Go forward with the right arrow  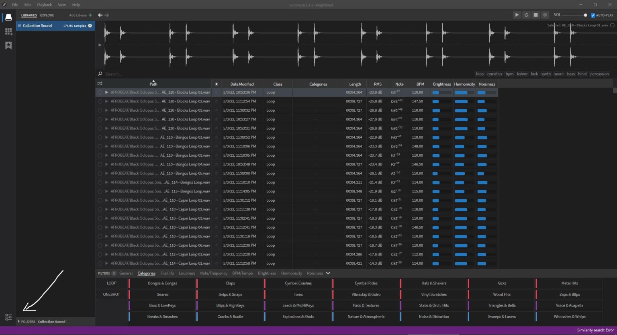coord(106,15)
